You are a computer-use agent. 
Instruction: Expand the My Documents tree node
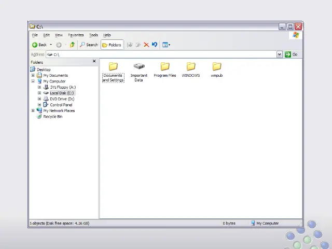tap(33, 75)
